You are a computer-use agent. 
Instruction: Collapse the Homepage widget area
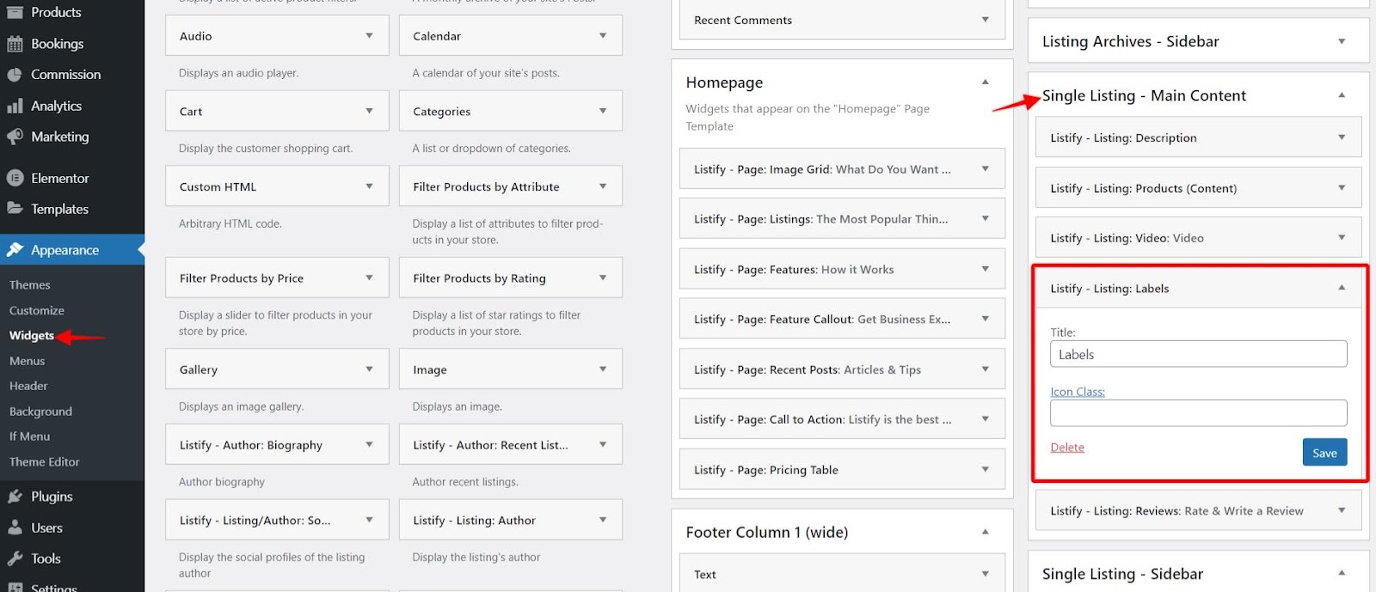point(986,82)
